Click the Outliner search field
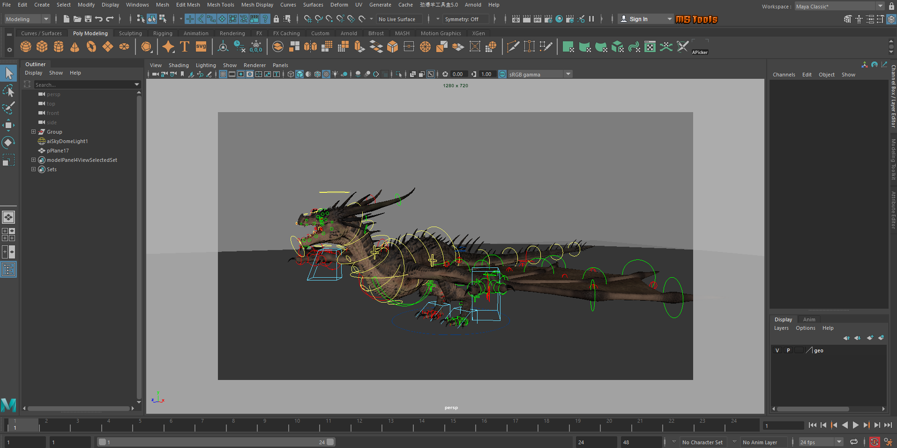897x448 pixels. tap(87, 84)
